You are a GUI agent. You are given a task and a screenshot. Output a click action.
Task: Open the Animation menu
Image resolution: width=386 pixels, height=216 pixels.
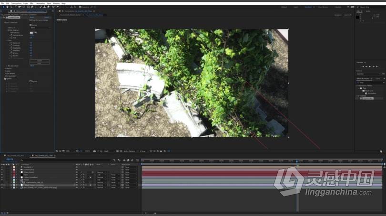pyautogui.click(x=41, y=3)
